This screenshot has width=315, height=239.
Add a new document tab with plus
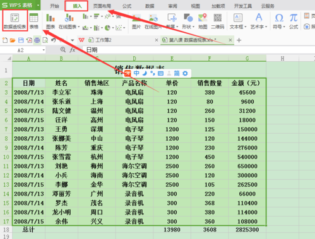click(239, 40)
